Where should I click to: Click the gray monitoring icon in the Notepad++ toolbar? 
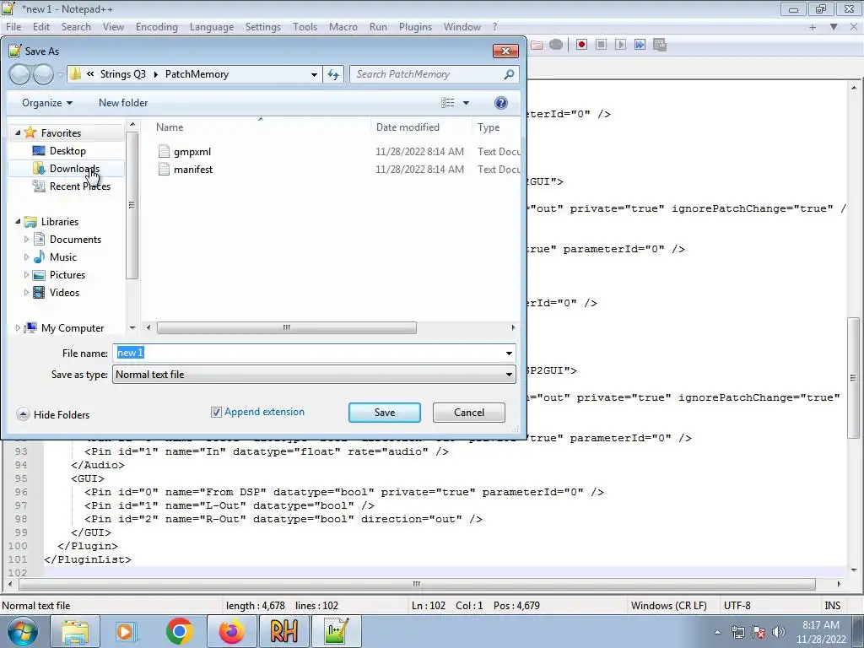pos(556,45)
